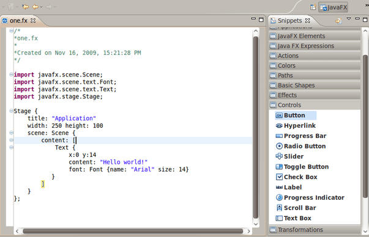The height and width of the screenshot is (237, 369).
Task: Expand the Transformations drawer
Action: click(x=315, y=230)
